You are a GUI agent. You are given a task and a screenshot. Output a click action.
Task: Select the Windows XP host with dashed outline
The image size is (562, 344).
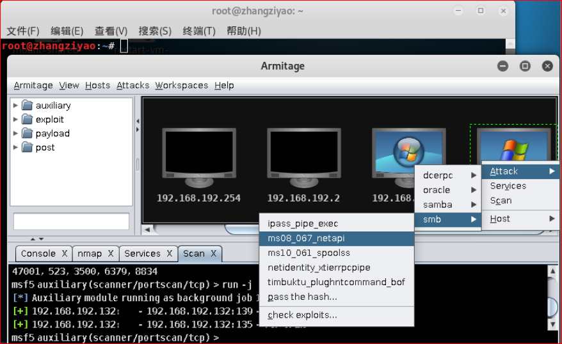coord(514,144)
